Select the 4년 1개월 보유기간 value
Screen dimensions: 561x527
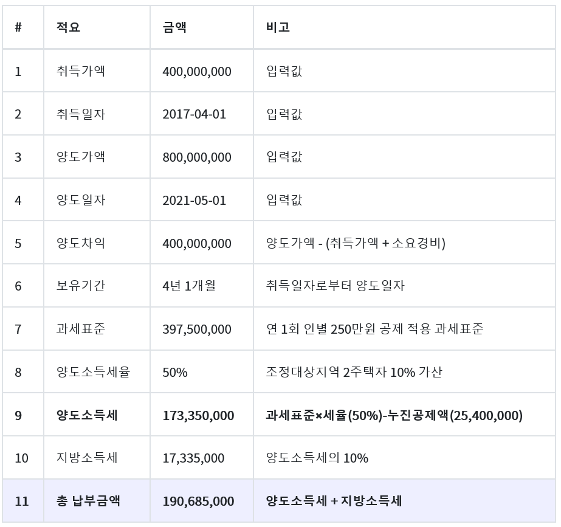coord(189,286)
